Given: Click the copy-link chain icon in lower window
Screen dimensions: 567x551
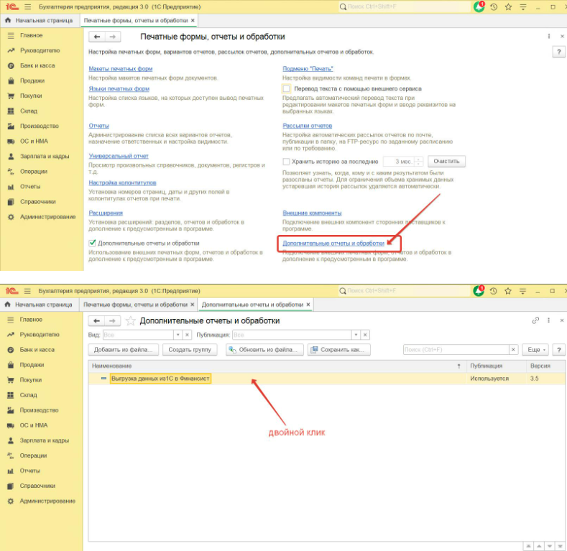Looking at the screenshot, I should 535,320.
